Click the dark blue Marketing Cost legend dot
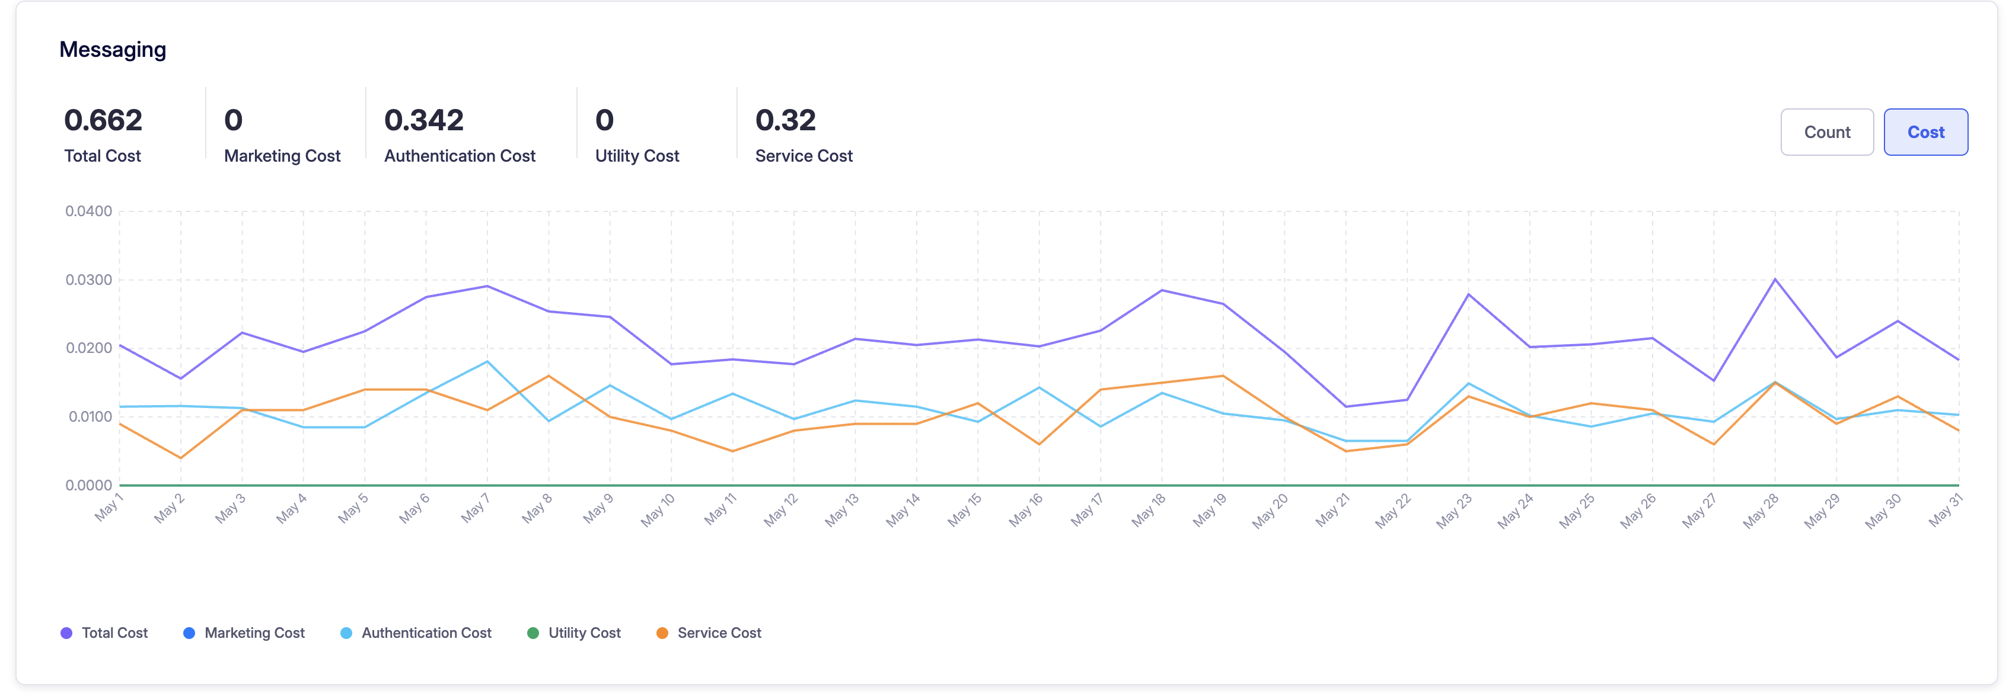The image size is (2009, 700). pos(189,633)
